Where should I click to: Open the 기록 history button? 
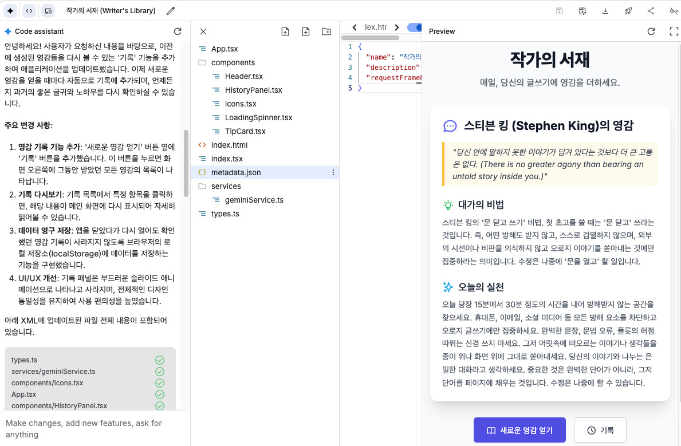600,430
